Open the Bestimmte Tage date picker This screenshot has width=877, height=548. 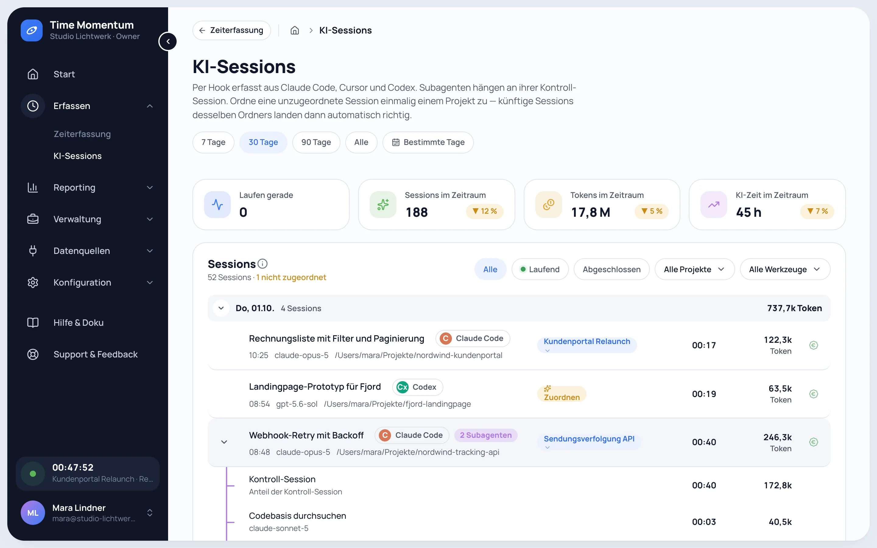[x=428, y=142]
